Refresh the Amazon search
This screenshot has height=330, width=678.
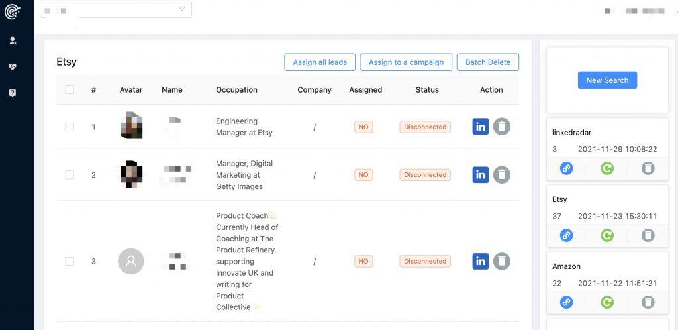pyautogui.click(x=607, y=302)
